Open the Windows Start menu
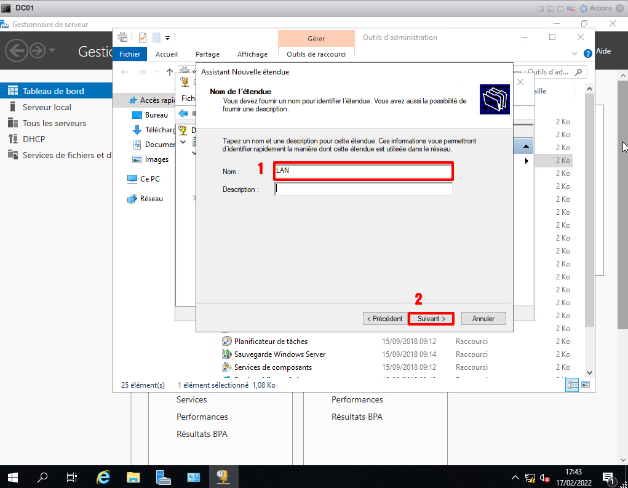628x488 pixels. (12, 477)
